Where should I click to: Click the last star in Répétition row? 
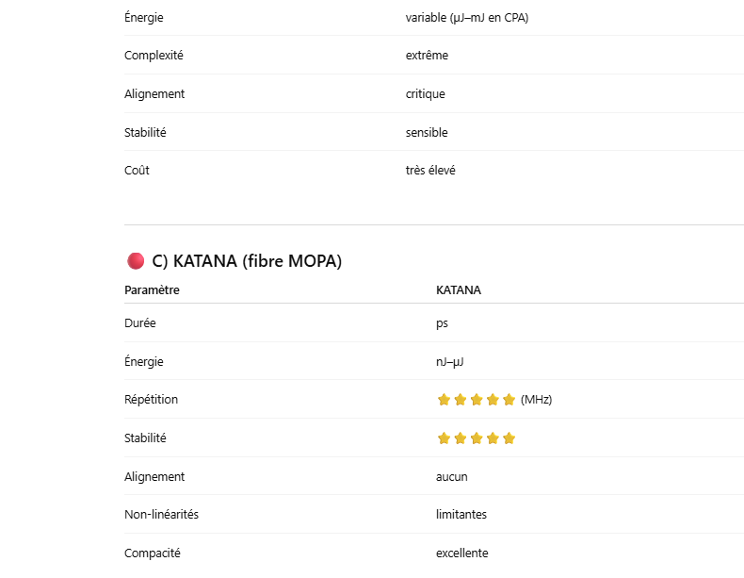509,400
